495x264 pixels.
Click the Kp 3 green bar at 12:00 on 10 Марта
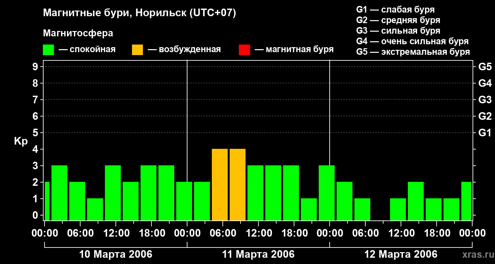(113, 193)
